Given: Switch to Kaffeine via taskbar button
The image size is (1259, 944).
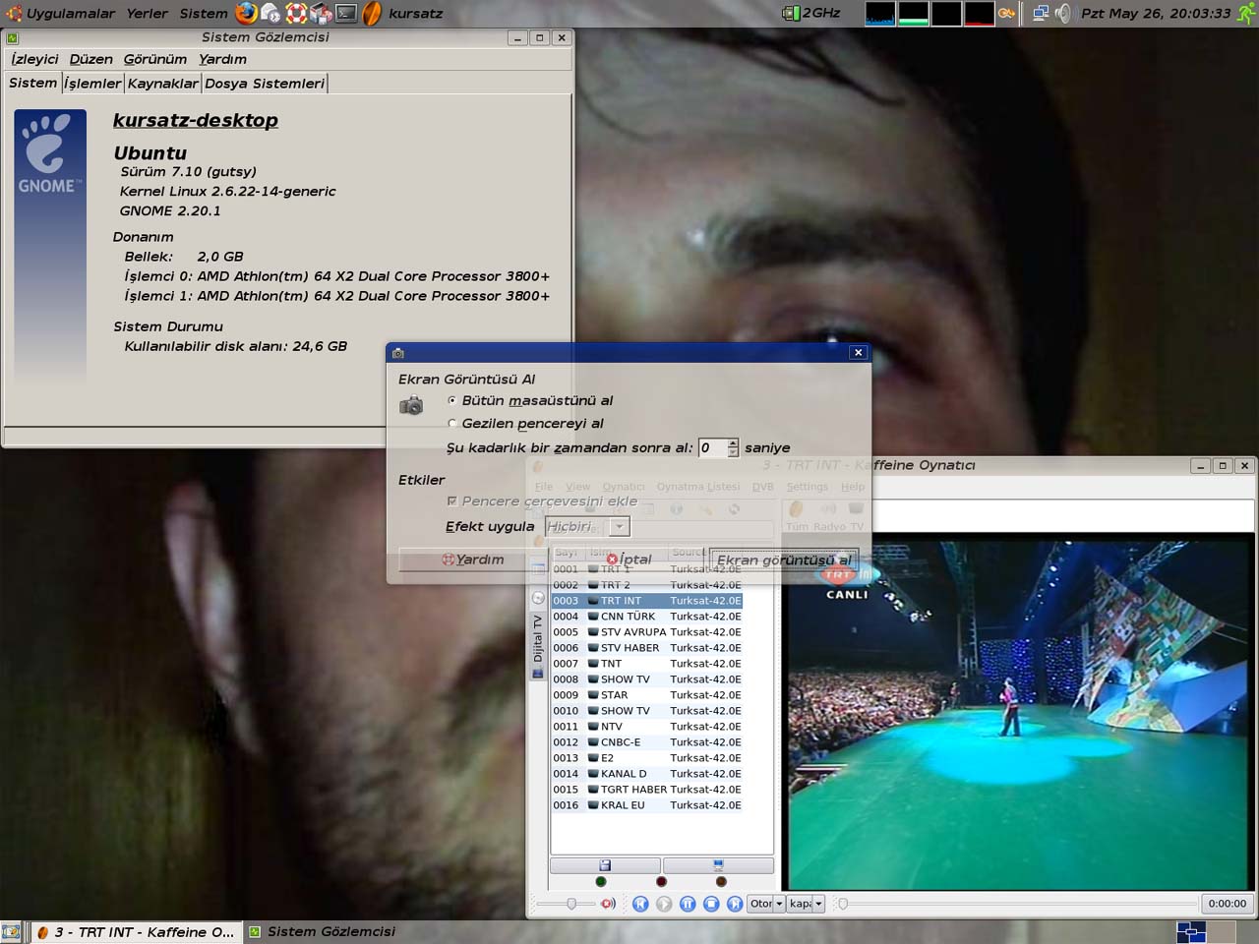Looking at the screenshot, I should [136, 931].
